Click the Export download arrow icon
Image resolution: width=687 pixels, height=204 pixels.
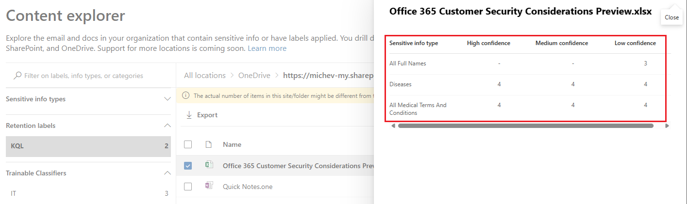189,115
